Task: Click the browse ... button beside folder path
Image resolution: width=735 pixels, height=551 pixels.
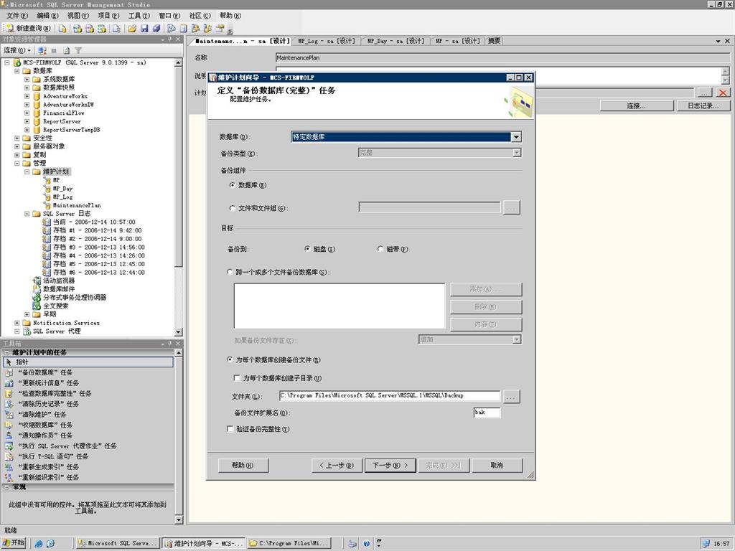Action: coord(511,397)
